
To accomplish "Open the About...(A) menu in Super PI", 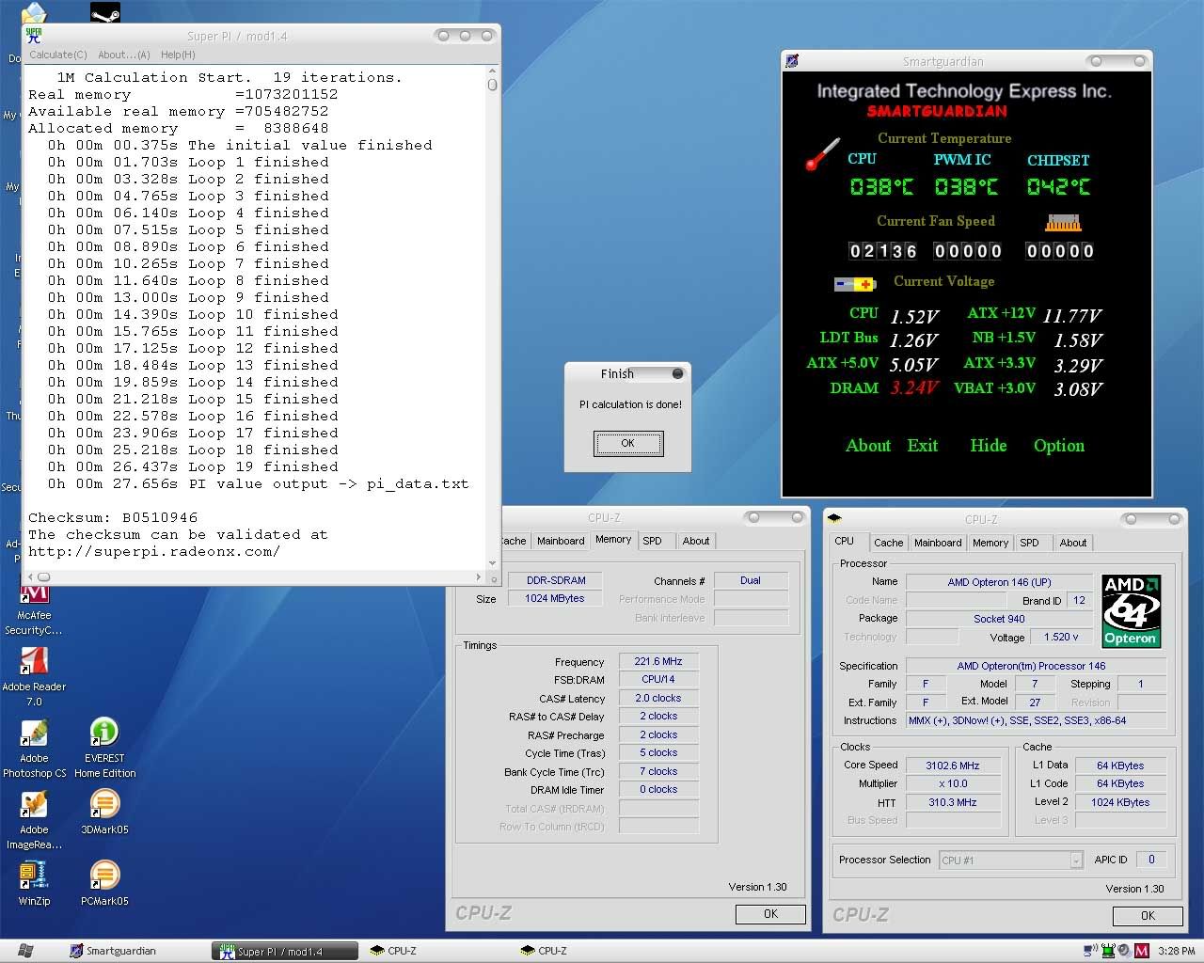I will pyautogui.click(x=123, y=55).
